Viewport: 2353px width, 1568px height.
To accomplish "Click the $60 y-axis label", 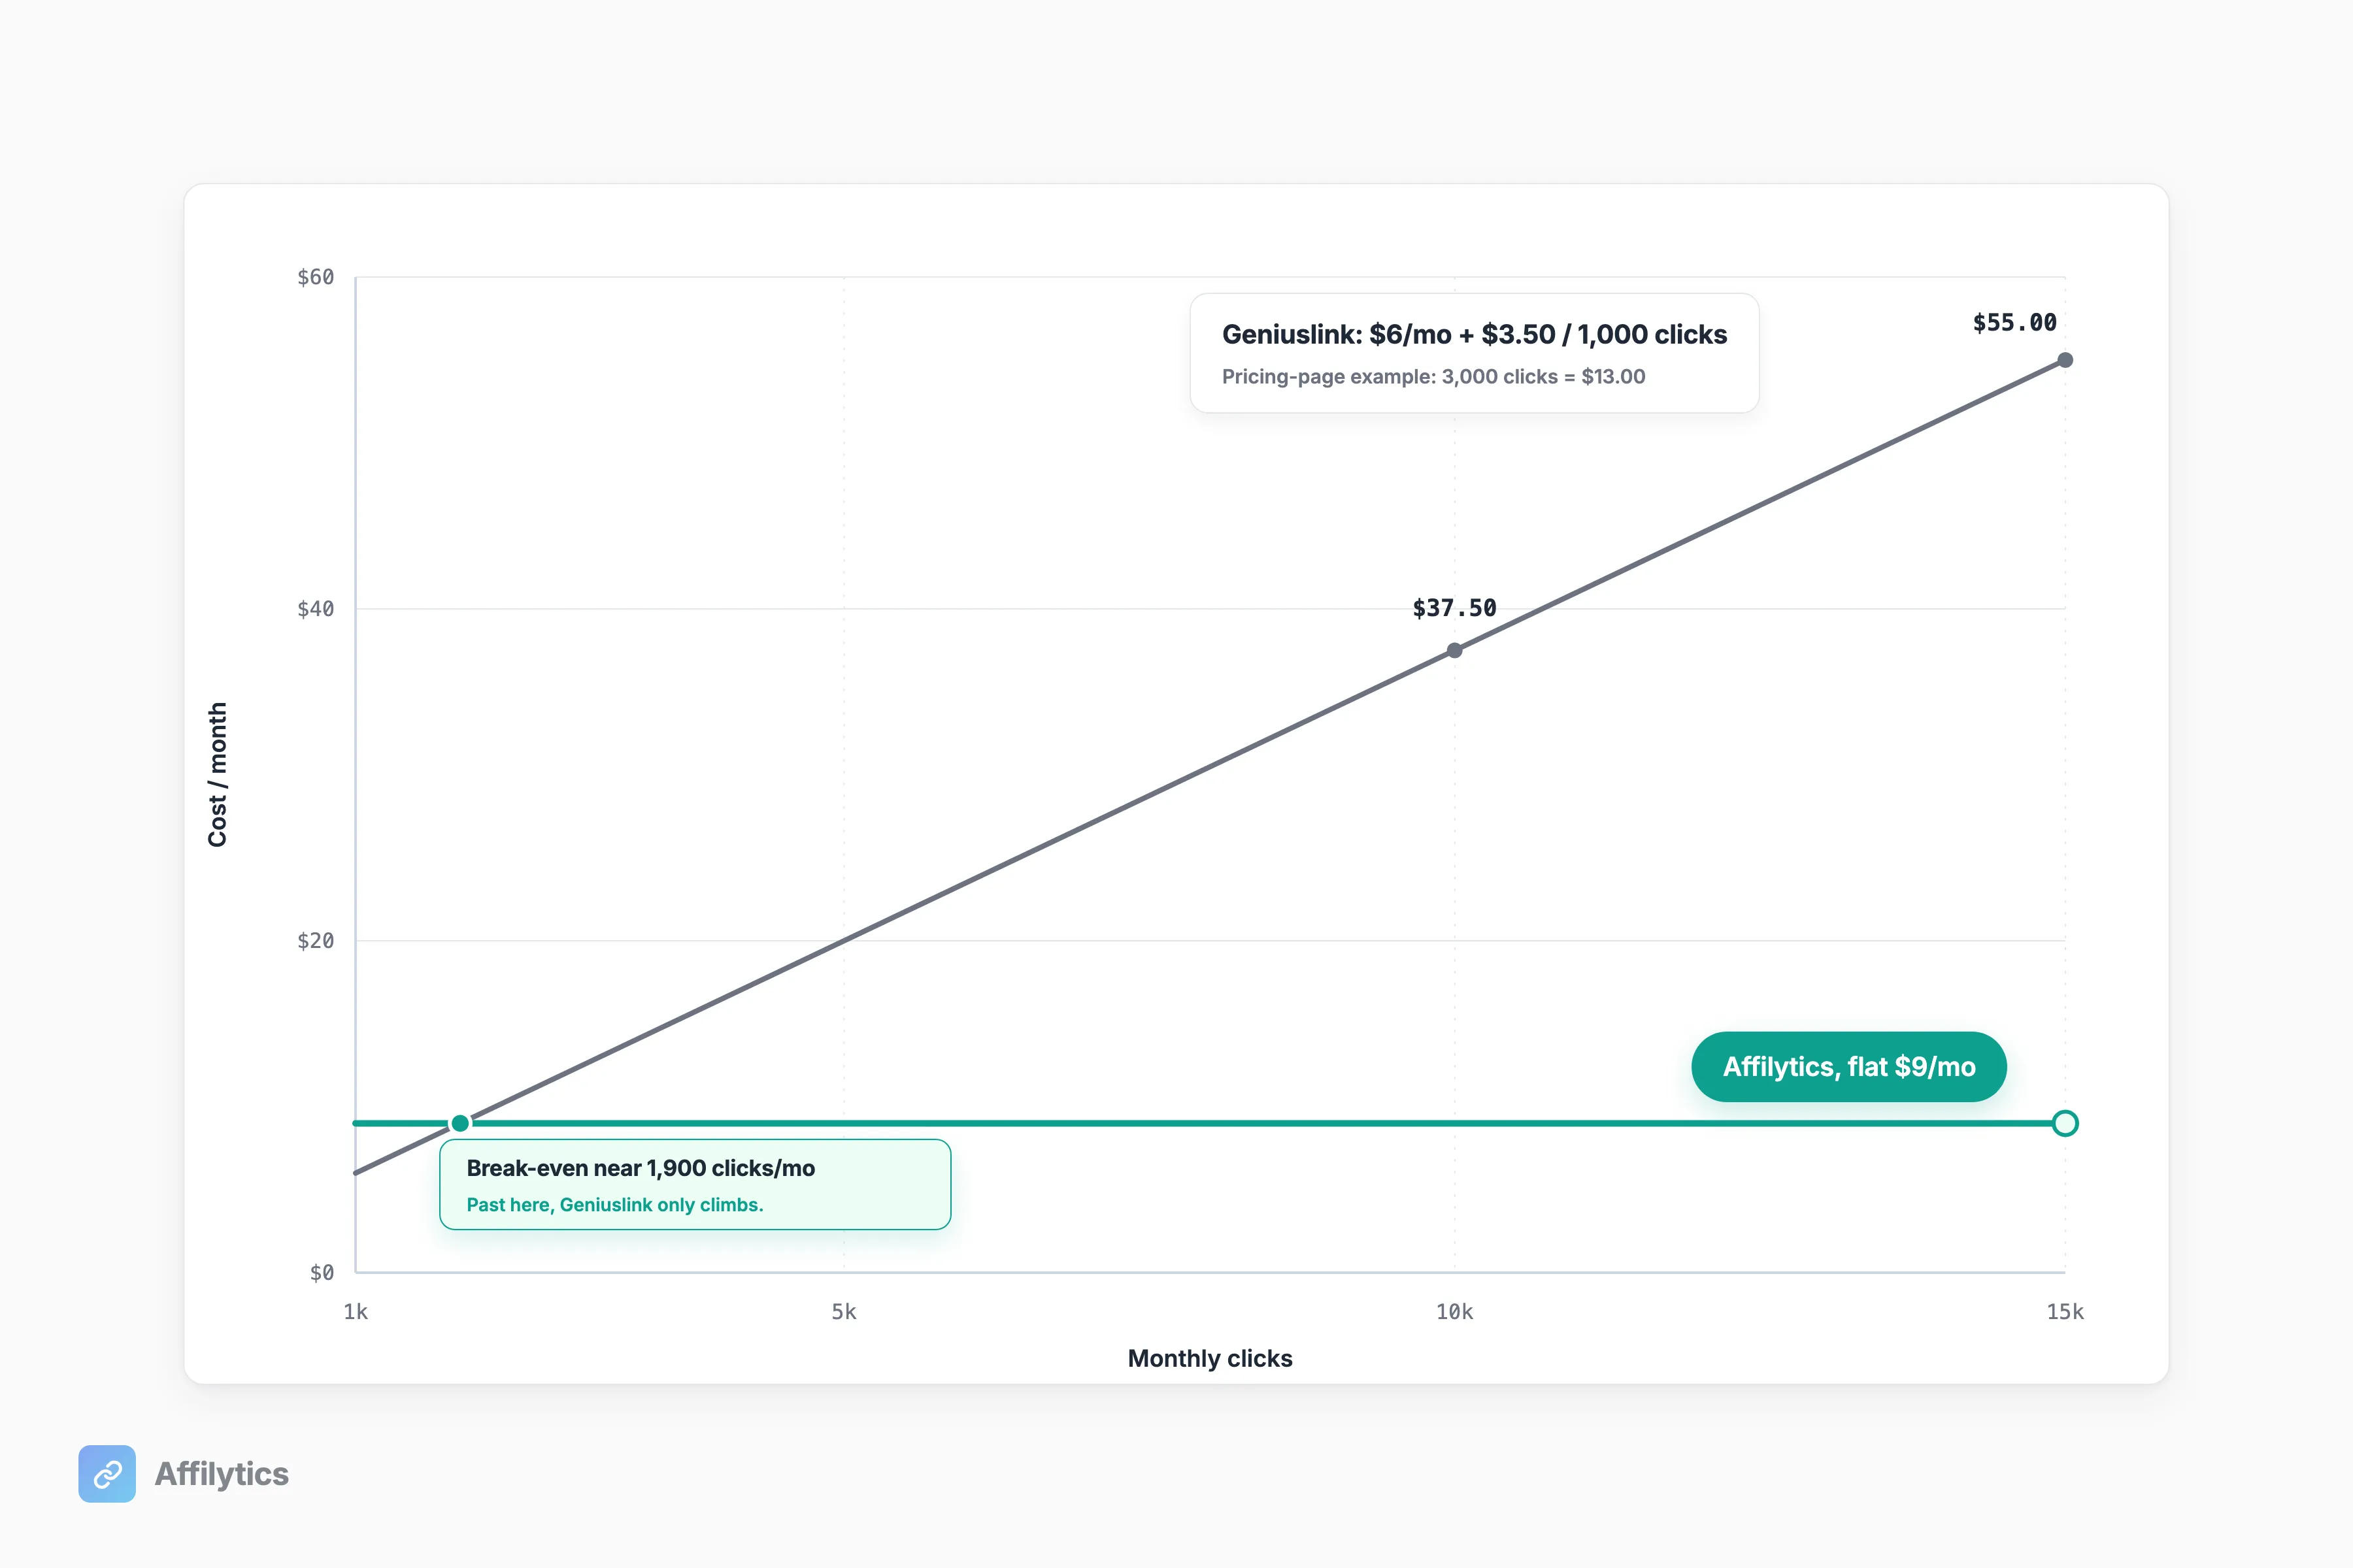I will (x=315, y=277).
